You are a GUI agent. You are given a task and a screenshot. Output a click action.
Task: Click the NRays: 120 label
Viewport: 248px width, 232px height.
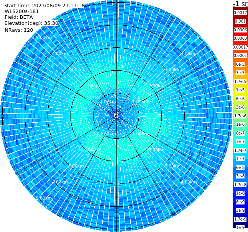tap(19, 30)
